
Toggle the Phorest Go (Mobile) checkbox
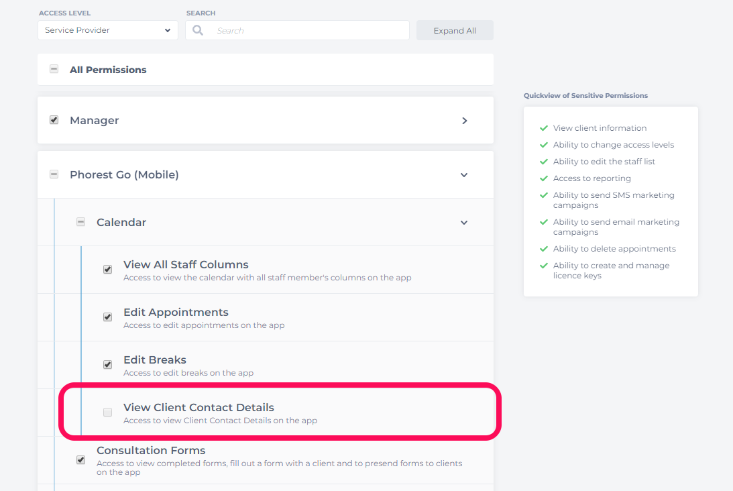(x=54, y=174)
